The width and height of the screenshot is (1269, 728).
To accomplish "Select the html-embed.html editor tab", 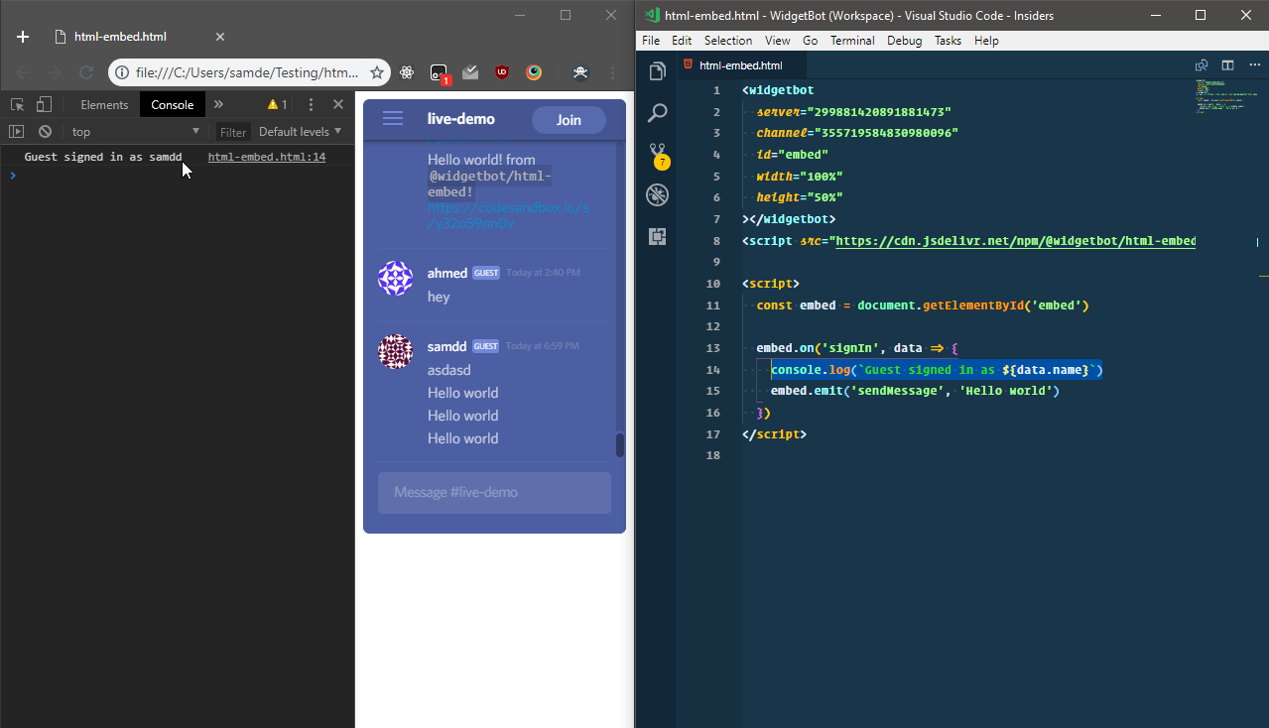I will 741,65.
